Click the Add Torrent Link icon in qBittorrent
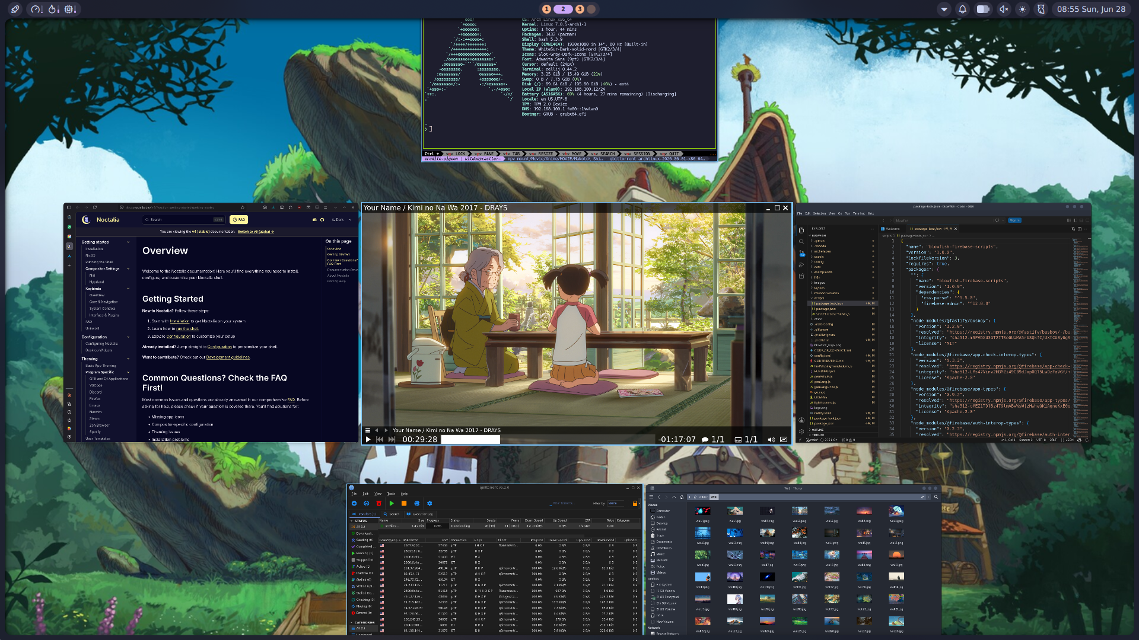Image resolution: width=1139 pixels, height=640 pixels. point(367,503)
